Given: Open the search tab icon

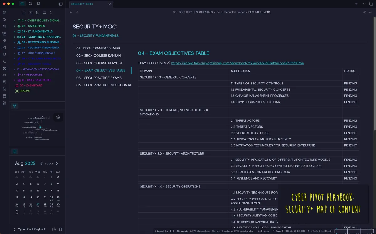Looking at the screenshot, I should [x=30, y=4].
